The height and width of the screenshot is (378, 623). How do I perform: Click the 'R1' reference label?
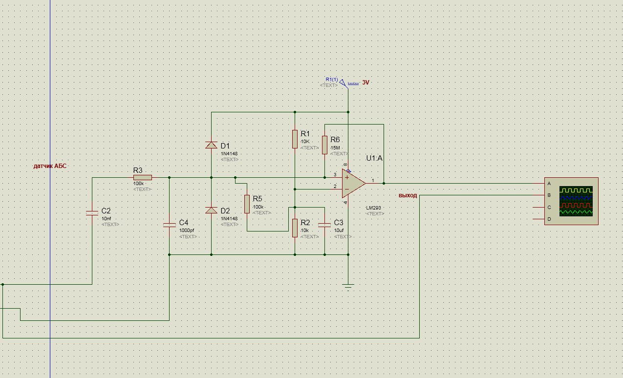pyautogui.click(x=305, y=133)
